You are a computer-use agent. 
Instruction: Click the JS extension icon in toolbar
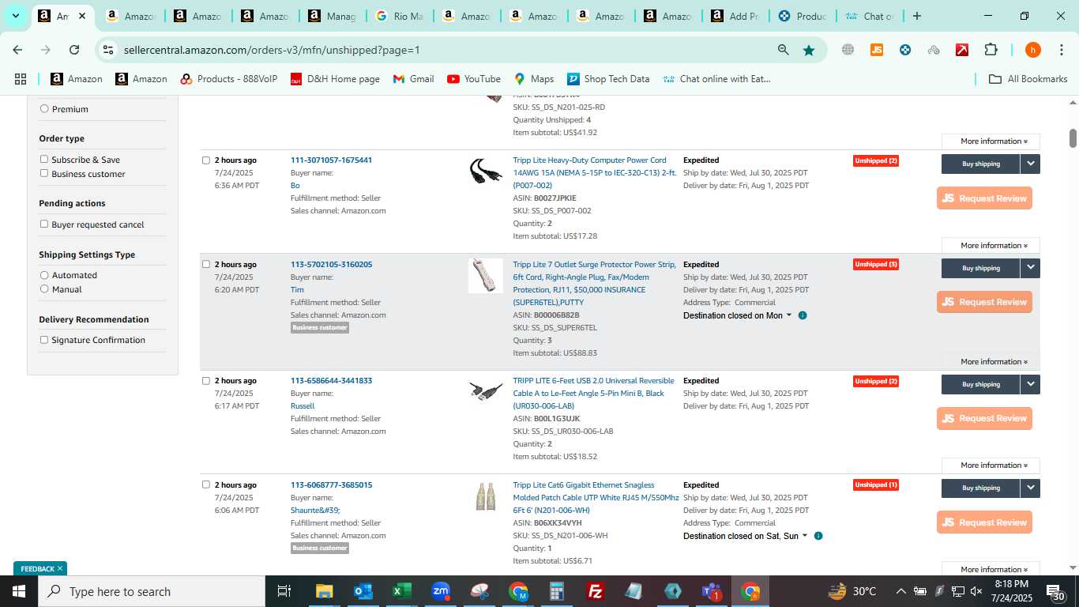coord(876,50)
